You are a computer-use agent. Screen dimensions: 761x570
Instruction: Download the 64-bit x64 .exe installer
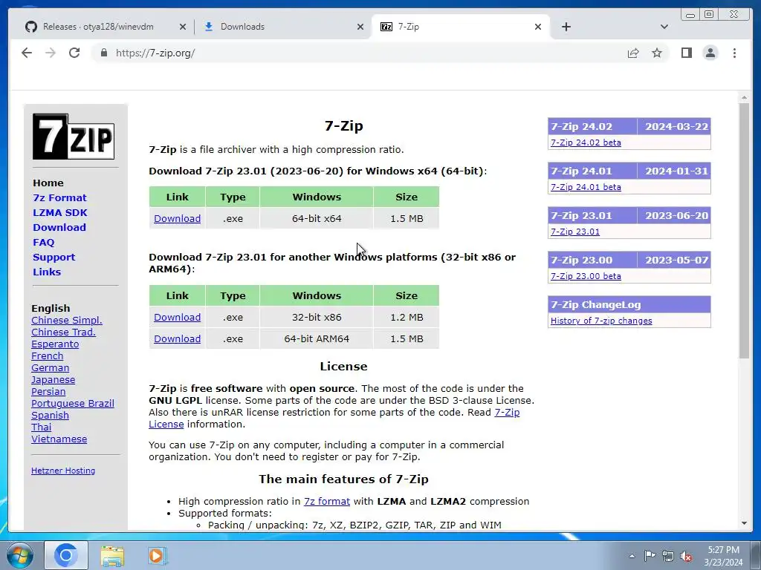tap(177, 219)
